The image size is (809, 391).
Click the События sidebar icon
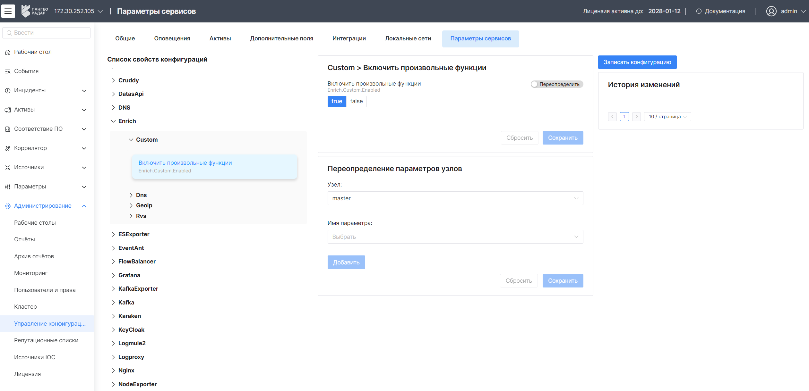pyautogui.click(x=8, y=71)
